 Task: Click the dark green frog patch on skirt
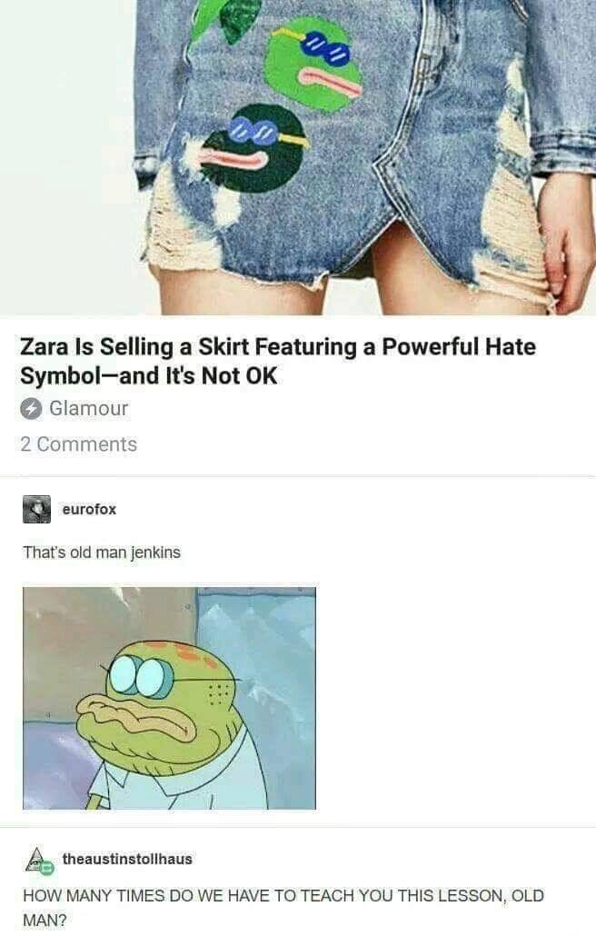(x=253, y=148)
